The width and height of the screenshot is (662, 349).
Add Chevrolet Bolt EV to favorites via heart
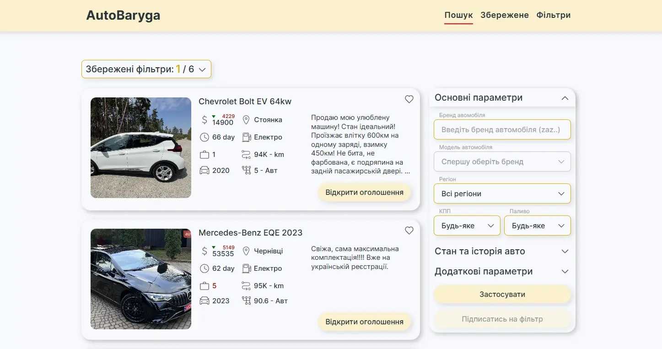409,99
